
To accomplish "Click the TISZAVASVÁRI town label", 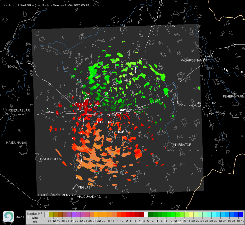I will 20,110.
